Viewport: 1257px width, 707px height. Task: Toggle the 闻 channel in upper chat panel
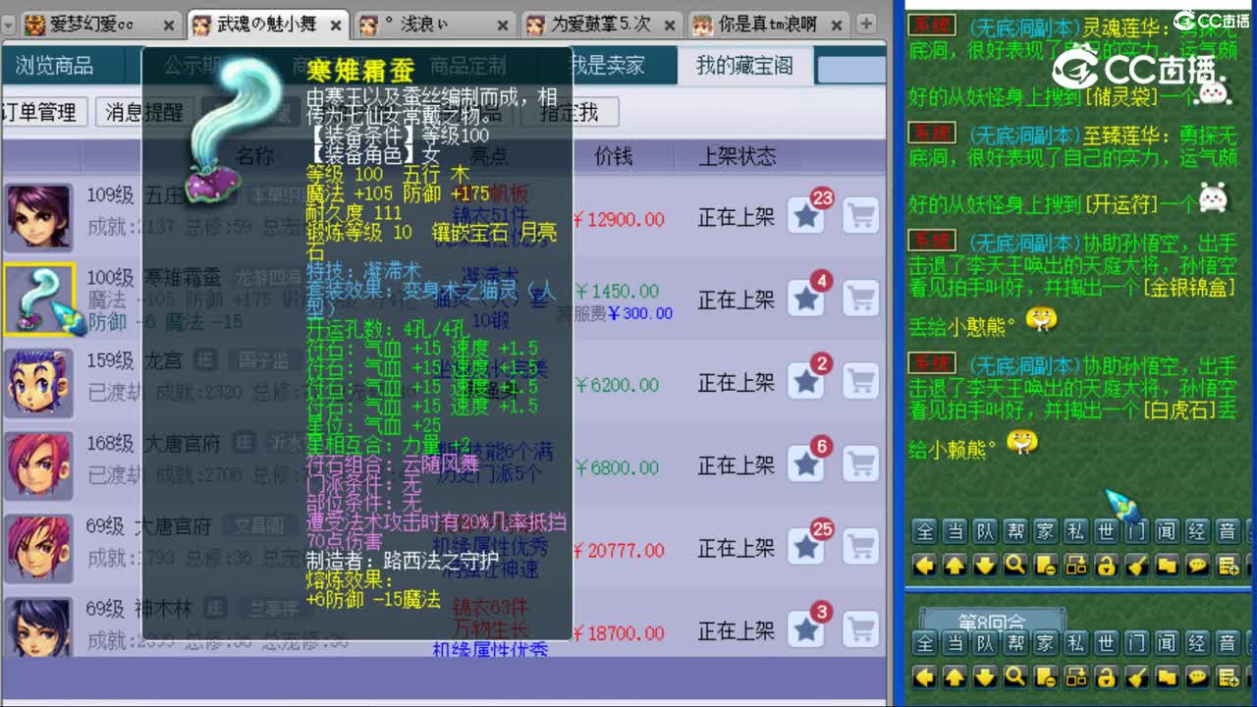(x=1167, y=532)
